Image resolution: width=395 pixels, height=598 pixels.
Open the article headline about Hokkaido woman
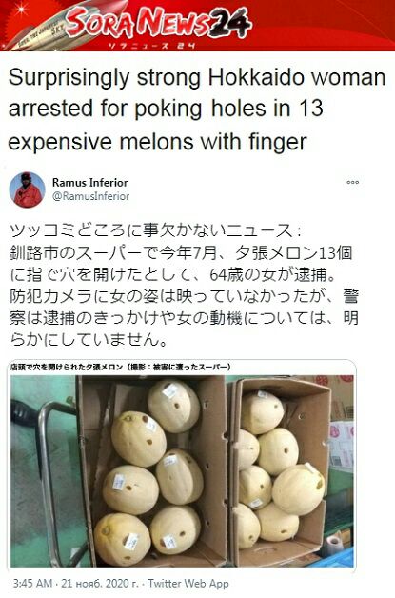pyautogui.click(x=197, y=110)
